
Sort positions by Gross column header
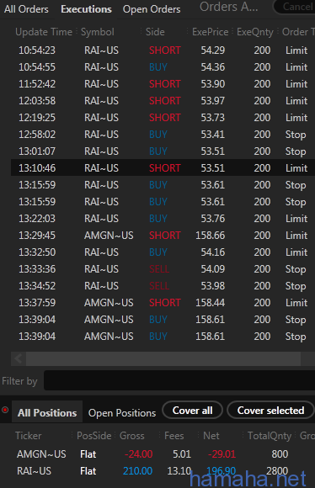coord(131,436)
